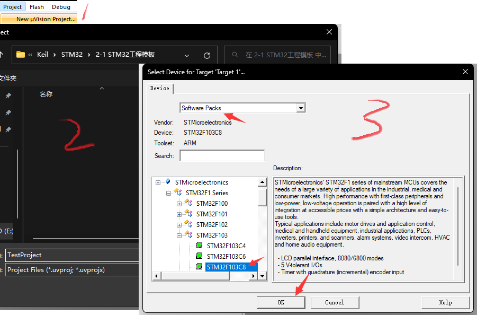The width and height of the screenshot is (477, 315).
Task: Open the Software Packs dropdown
Action: pyautogui.click(x=301, y=108)
